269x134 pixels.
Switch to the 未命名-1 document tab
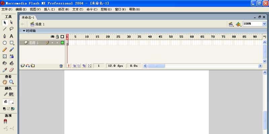click(x=28, y=18)
